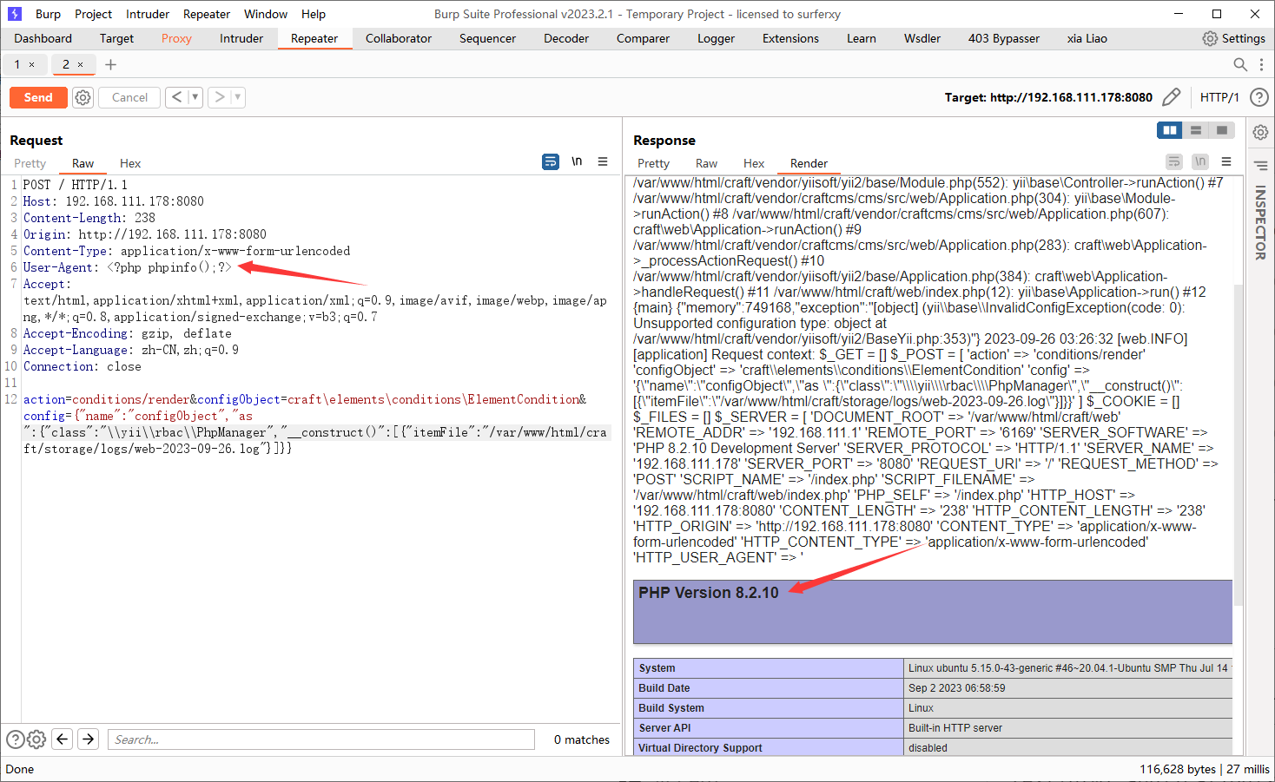This screenshot has height=782, width=1275.
Task: Click next match arrow in search bar
Action: (x=89, y=739)
